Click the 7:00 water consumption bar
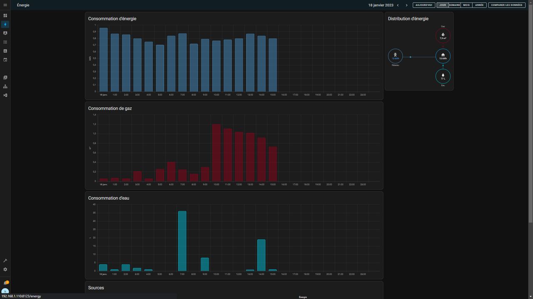 tap(182, 241)
